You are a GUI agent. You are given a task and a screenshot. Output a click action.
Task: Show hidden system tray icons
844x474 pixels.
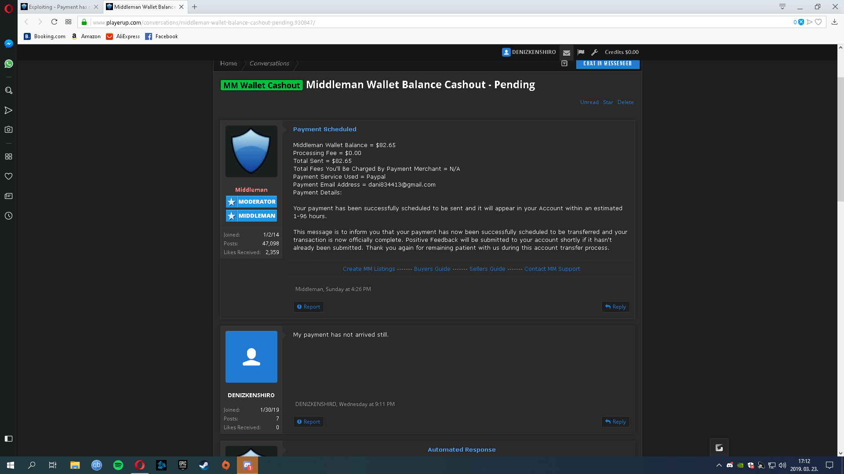pyautogui.click(x=719, y=465)
